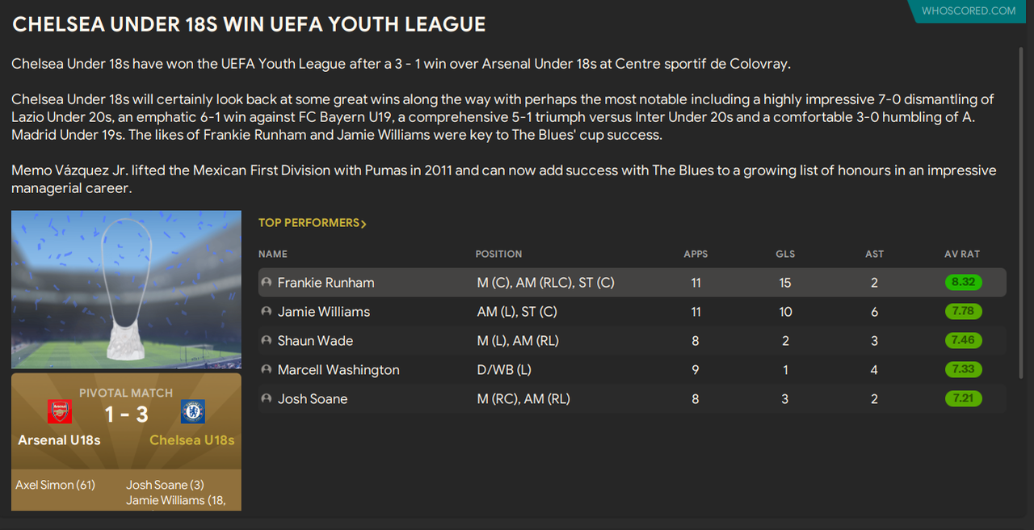Sort the table by AV RAT column
The width and height of the screenshot is (1034, 530).
[962, 254]
